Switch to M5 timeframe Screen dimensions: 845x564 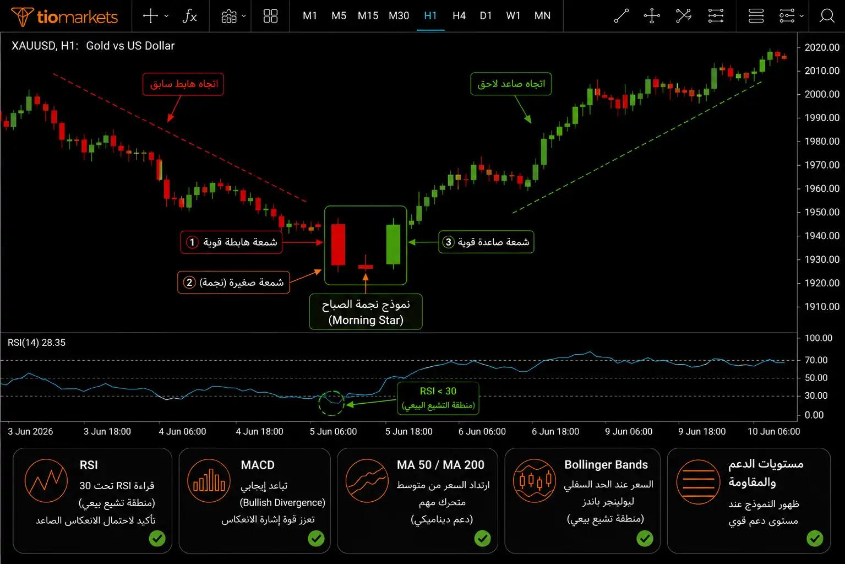[339, 16]
